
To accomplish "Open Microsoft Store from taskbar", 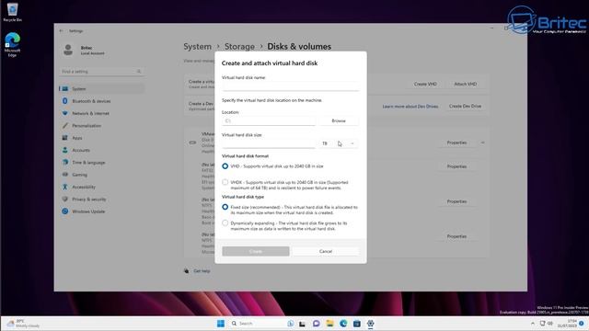I will click(357, 323).
